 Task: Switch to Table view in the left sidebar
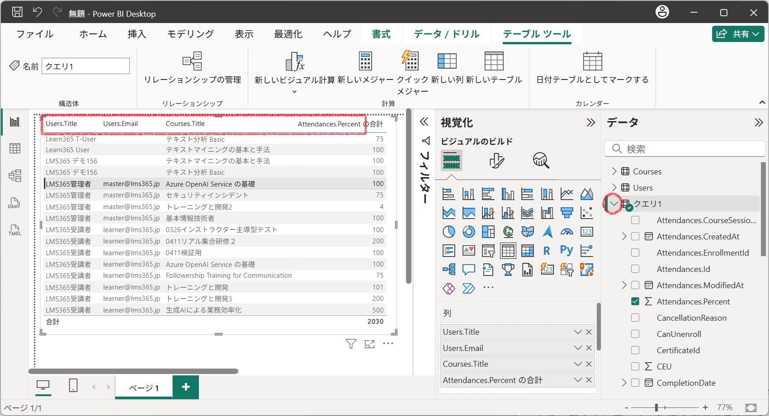15,148
